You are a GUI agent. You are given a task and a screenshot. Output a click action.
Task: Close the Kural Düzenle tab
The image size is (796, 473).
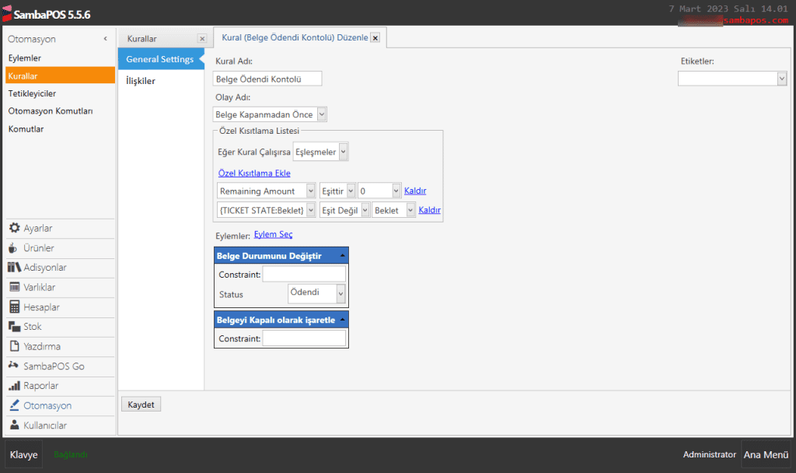pos(375,38)
